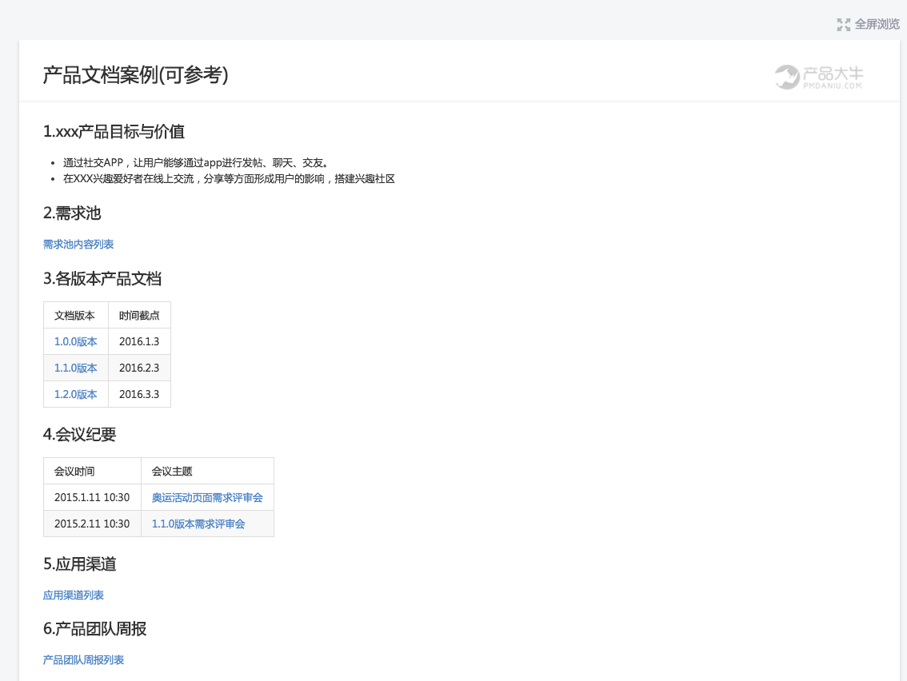Open the 1.2.0版本 document link

coord(76,394)
